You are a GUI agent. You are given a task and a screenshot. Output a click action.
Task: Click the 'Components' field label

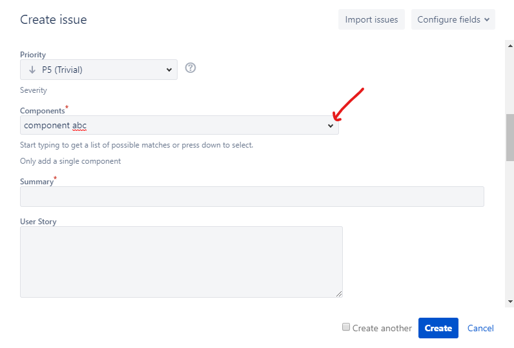[42, 111]
